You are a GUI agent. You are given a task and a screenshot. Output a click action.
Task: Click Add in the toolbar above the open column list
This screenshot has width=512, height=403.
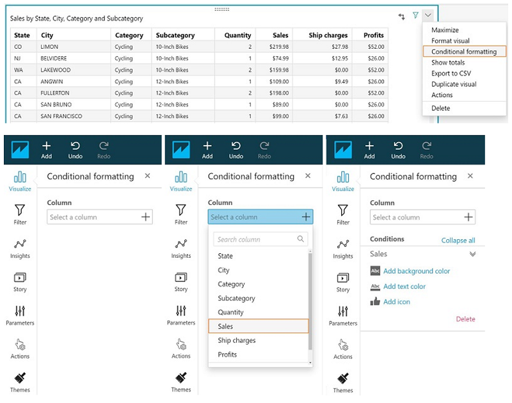coord(207,150)
